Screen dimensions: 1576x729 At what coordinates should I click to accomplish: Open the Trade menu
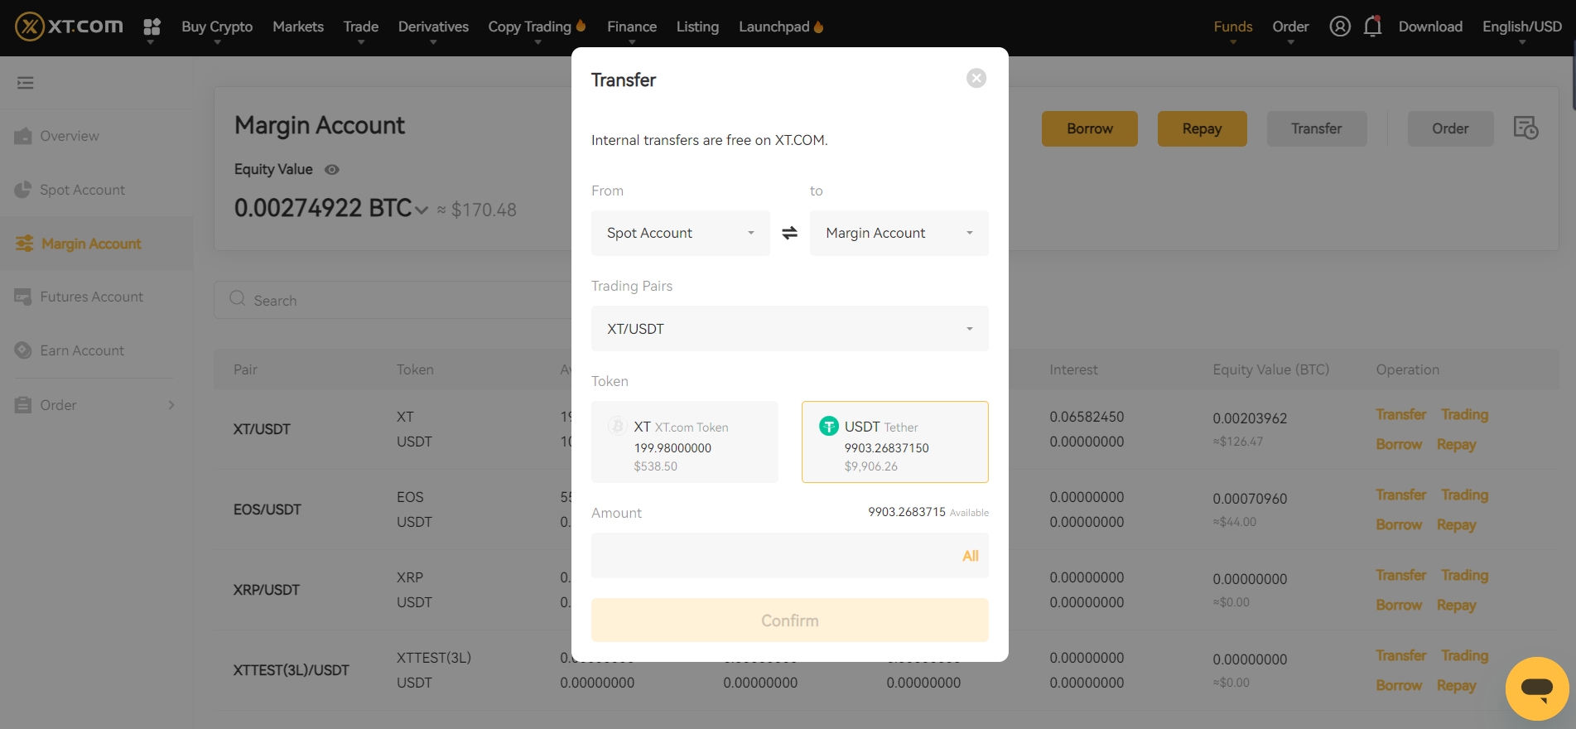click(x=361, y=27)
